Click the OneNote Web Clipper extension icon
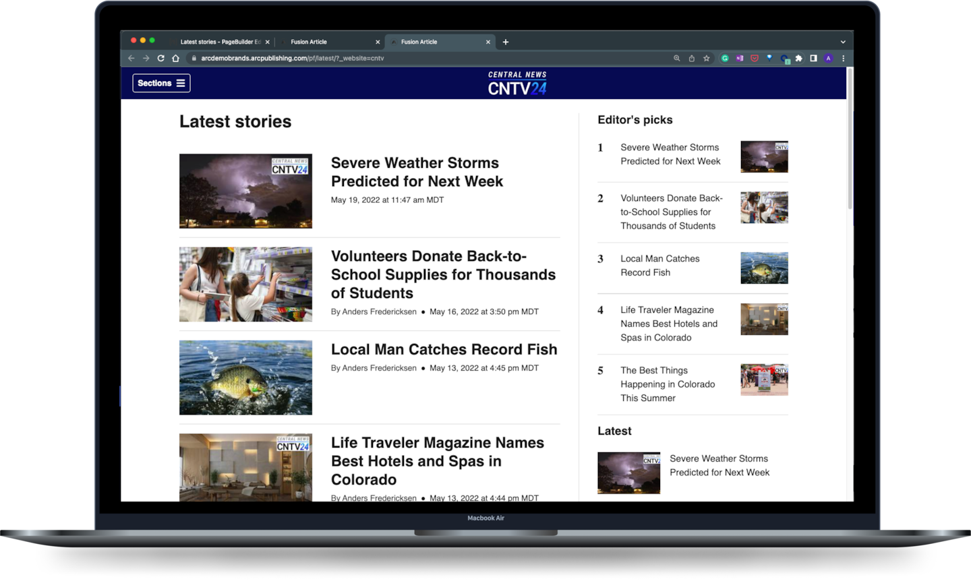The width and height of the screenshot is (971, 581). [740, 58]
